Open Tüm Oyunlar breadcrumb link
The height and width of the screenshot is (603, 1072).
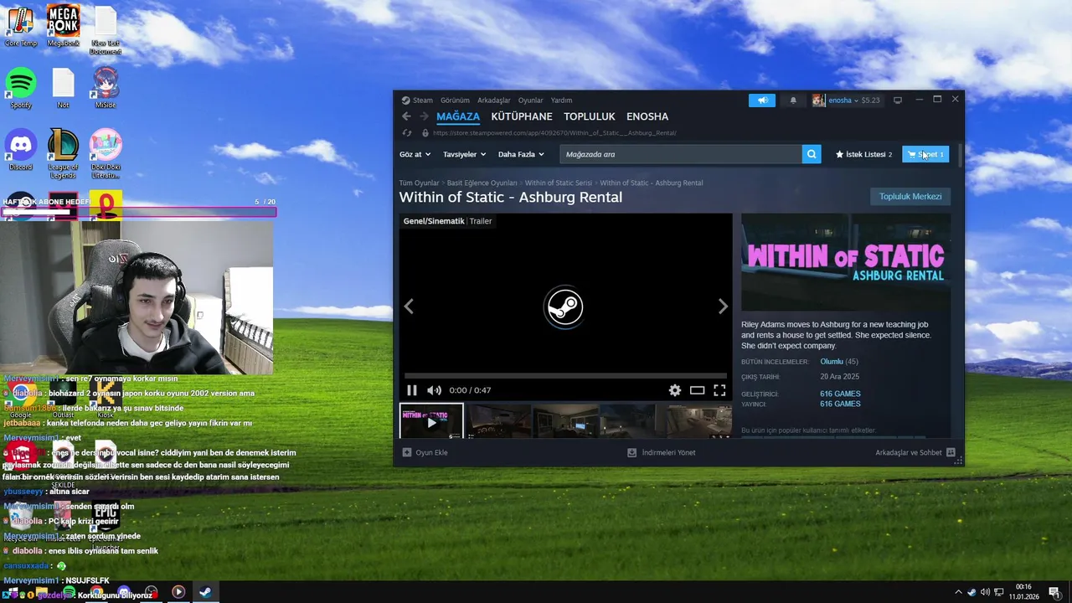[419, 183]
